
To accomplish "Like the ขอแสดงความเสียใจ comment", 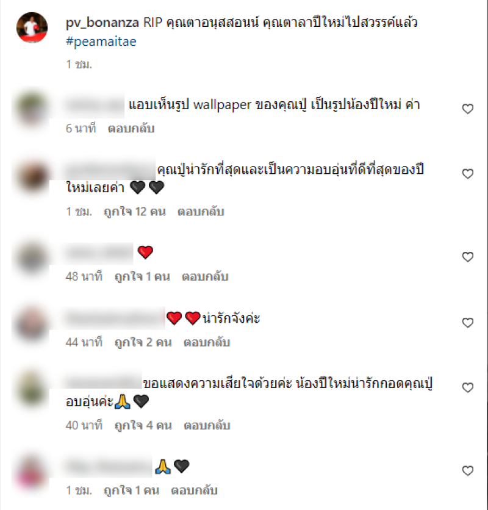I will coord(467,387).
